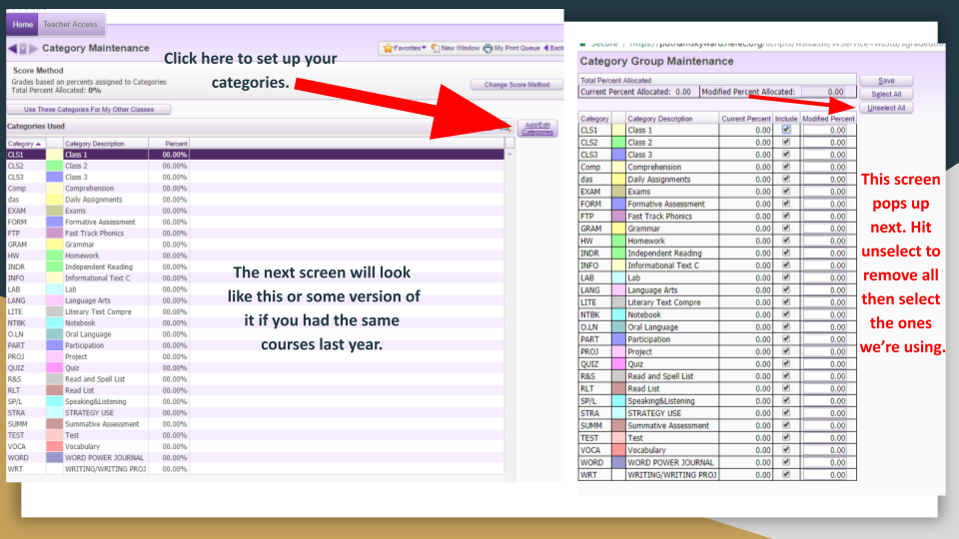This screenshot has width=959, height=539.
Task: Click the Select All button
Action: point(886,94)
